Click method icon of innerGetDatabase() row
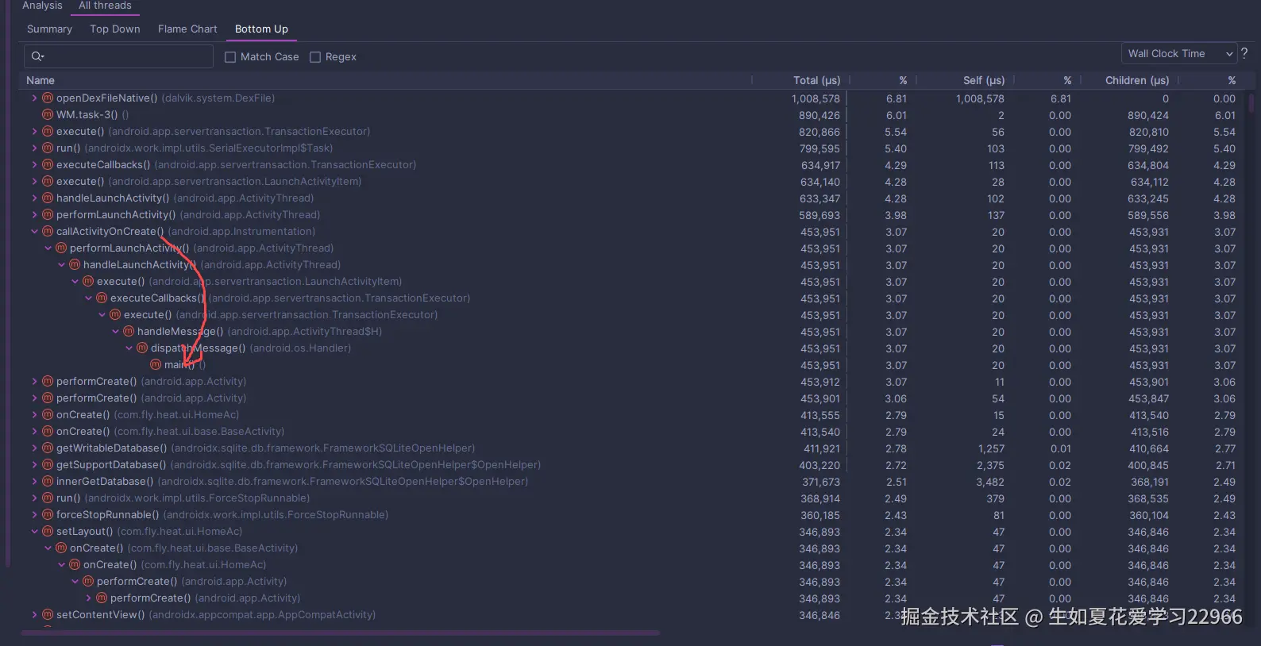 point(48,482)
